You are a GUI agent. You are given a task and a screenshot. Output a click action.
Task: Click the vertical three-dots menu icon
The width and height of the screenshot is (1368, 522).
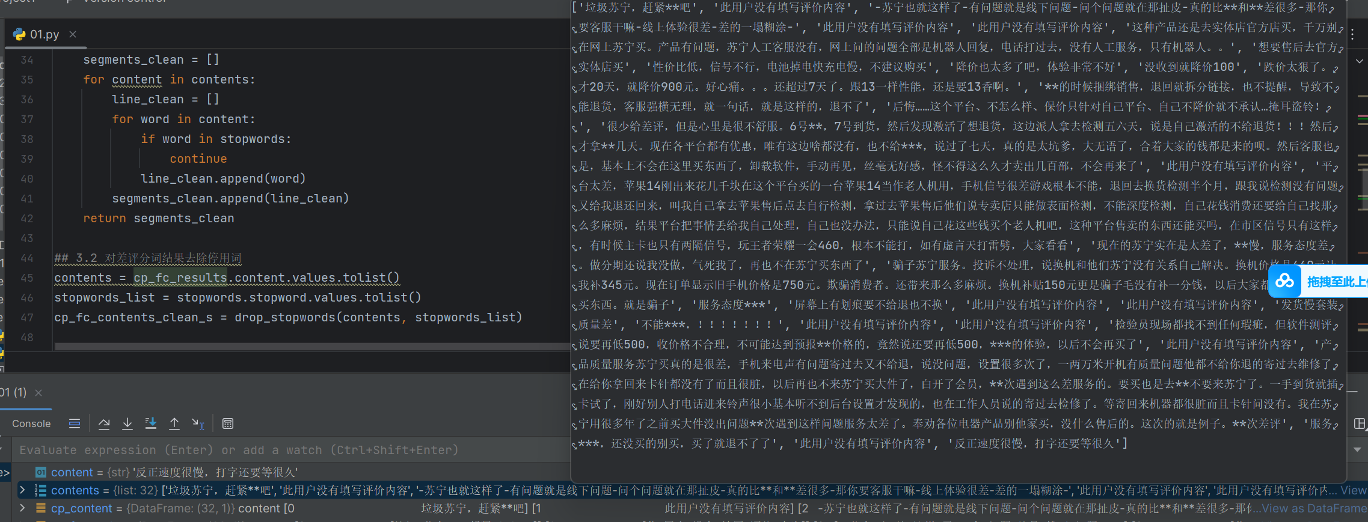pos(1352,35)
